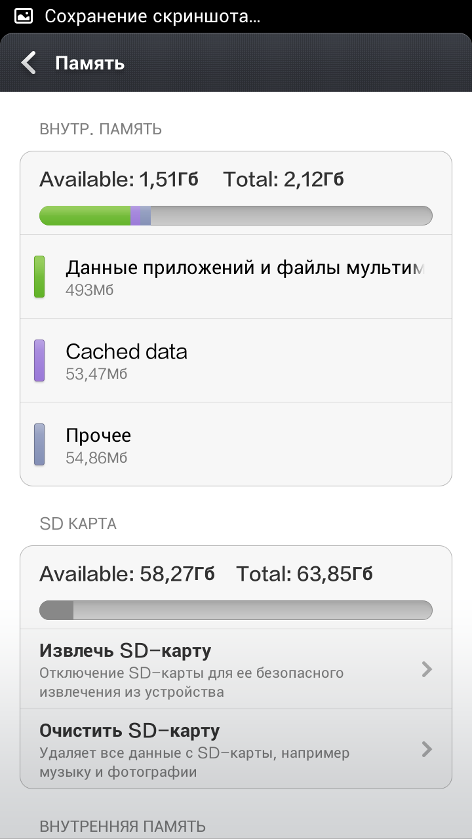Open the Извлечь SD-карту chevron arrow

[x=427, y=669]
